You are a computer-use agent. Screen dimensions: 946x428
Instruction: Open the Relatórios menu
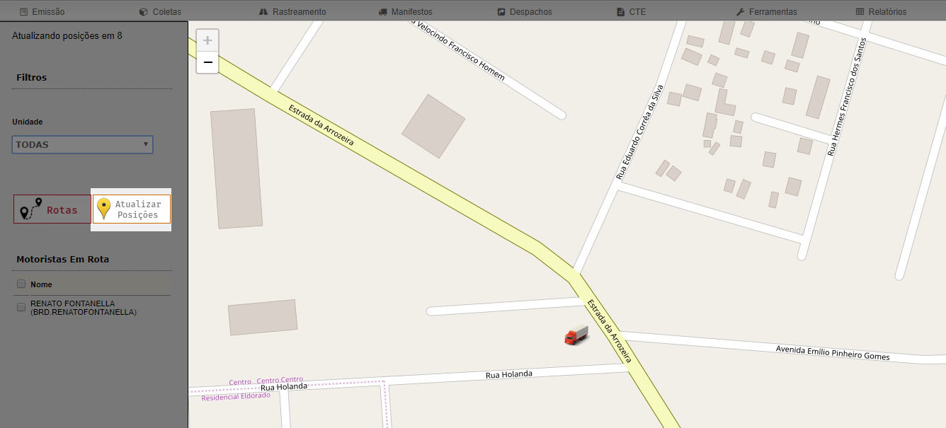click(x=881, y=12)
